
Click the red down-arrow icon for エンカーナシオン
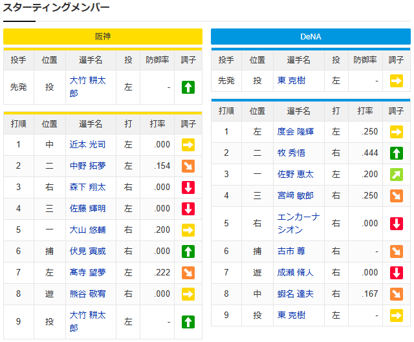pyautogui.click(x=397, y=224)
